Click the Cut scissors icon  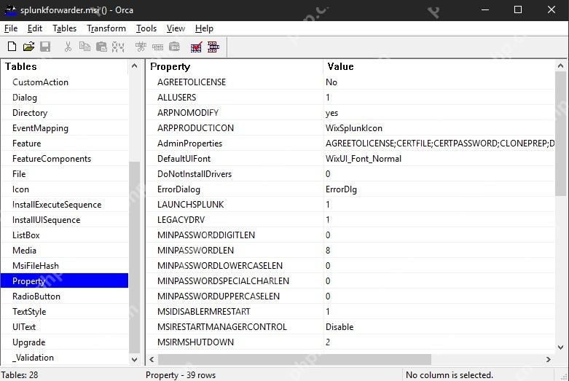tap(68, 47)
